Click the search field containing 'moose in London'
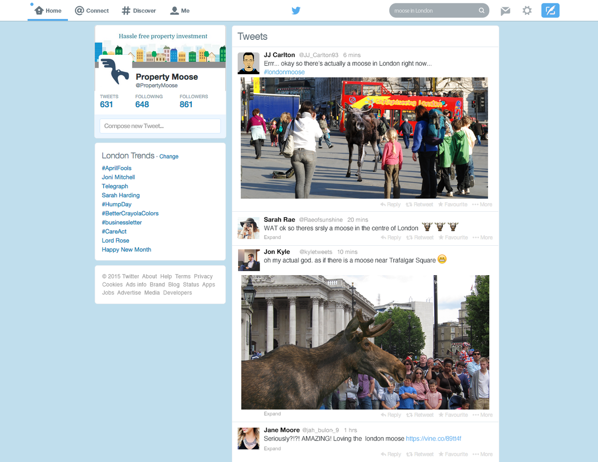This screenshot has width=598, height=462. (x=439, y=10)
